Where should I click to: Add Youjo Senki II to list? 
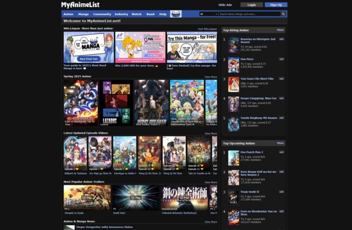click(x=281, y=191)
